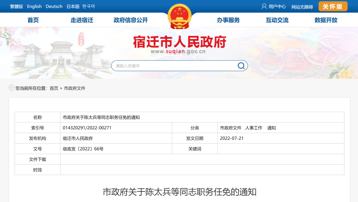Click the large article headline at the bottom
This screenshot has width=358, height=202.
179,192
